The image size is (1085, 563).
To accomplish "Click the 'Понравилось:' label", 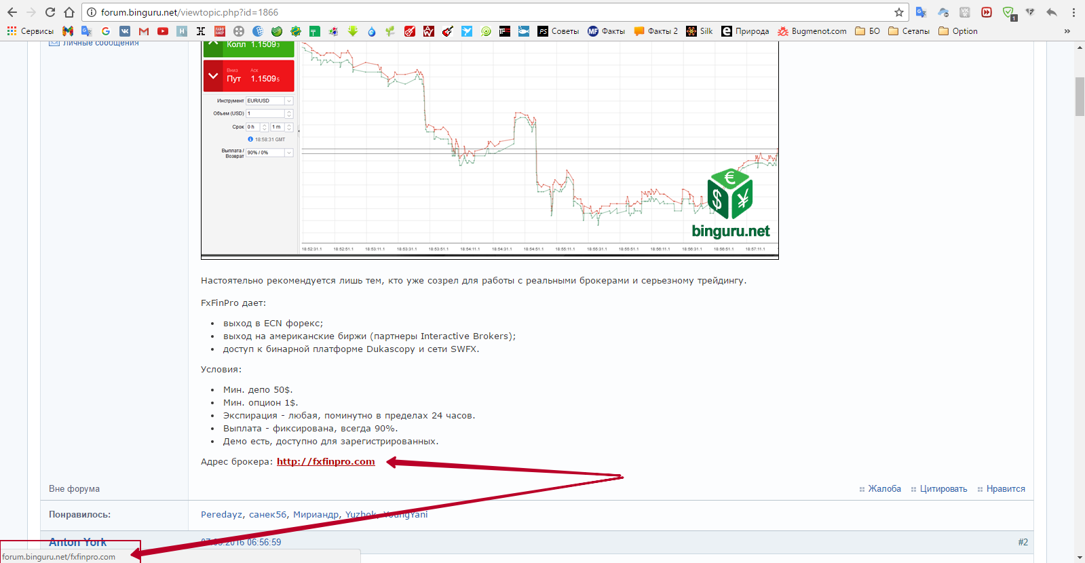I will [79, 514].
